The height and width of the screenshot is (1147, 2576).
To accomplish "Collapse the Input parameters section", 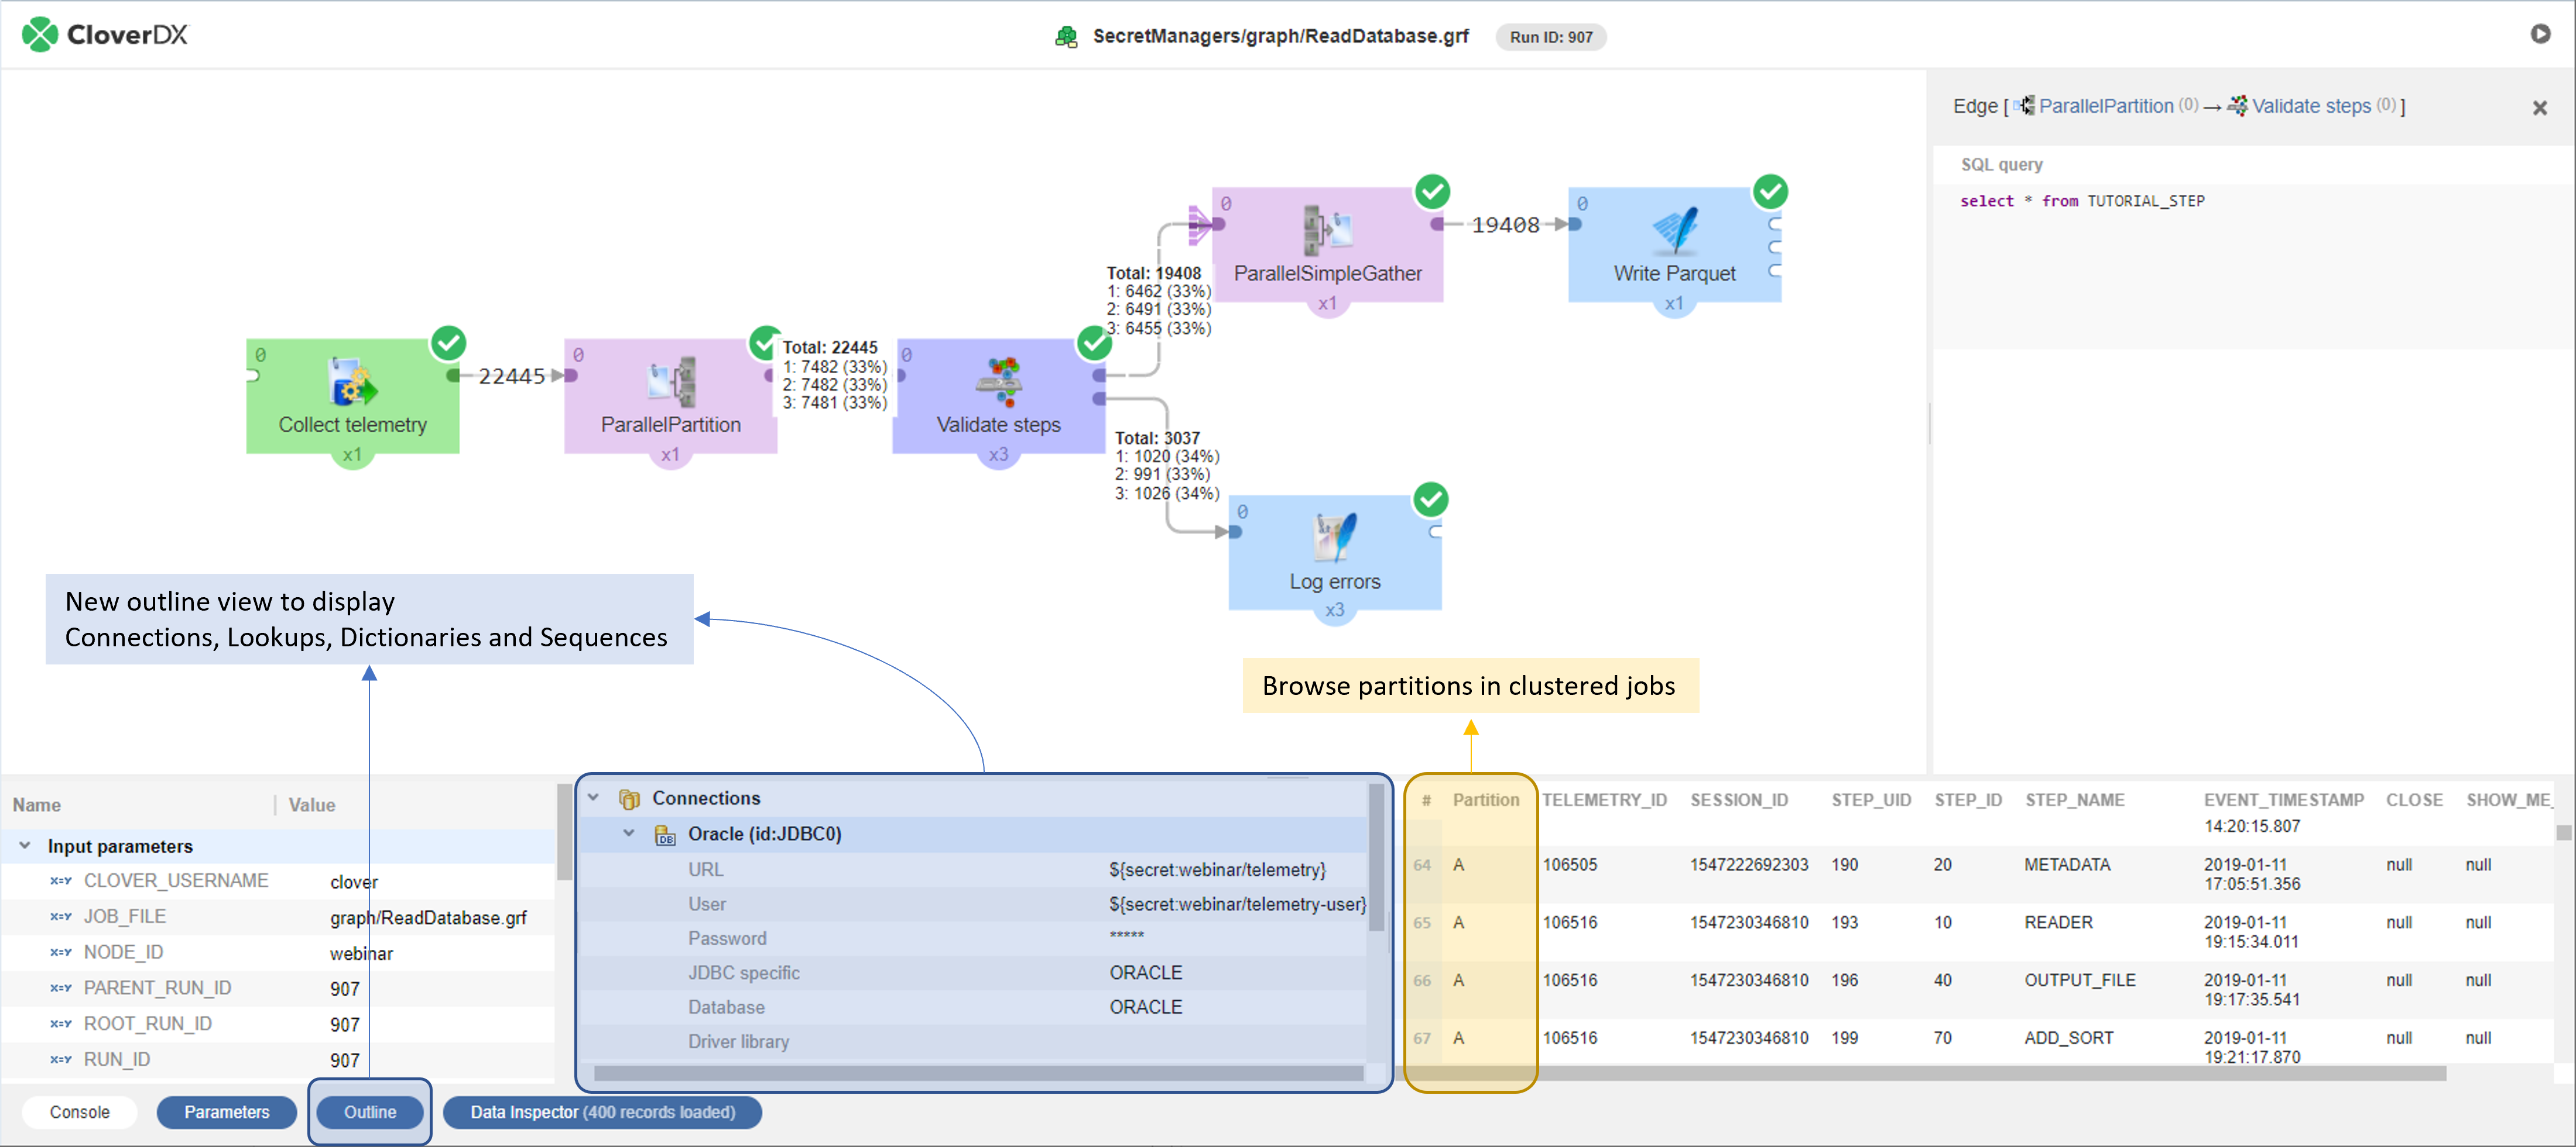I will click(x=25, y=846).
